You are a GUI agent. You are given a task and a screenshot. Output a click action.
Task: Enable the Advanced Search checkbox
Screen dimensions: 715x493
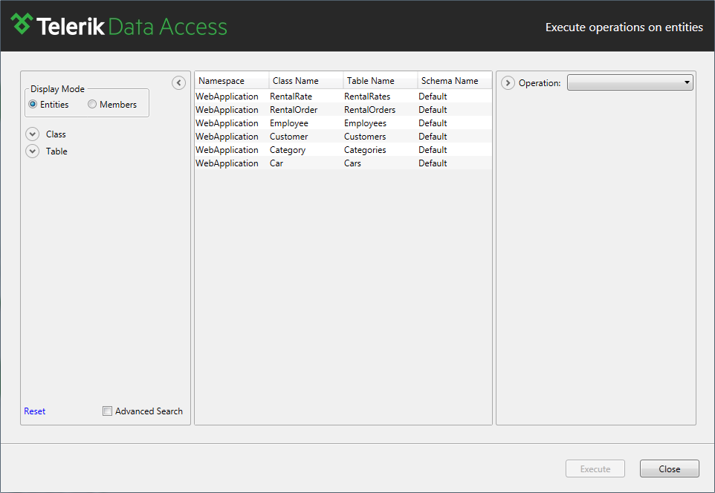pos(107,411)
